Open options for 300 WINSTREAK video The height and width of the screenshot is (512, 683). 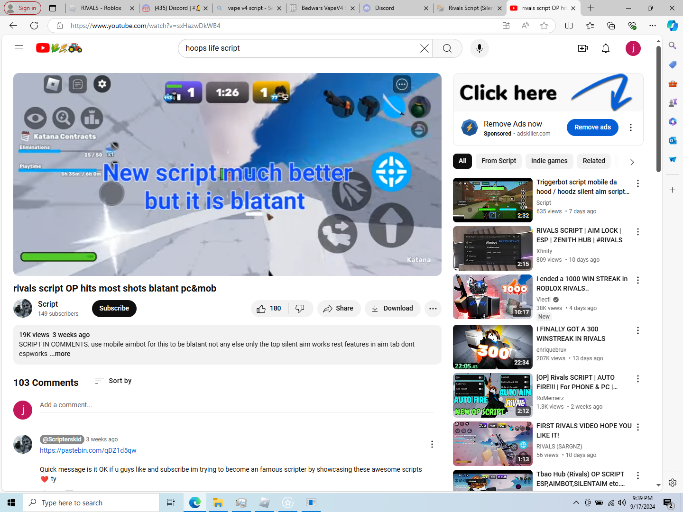click(638, 330)
